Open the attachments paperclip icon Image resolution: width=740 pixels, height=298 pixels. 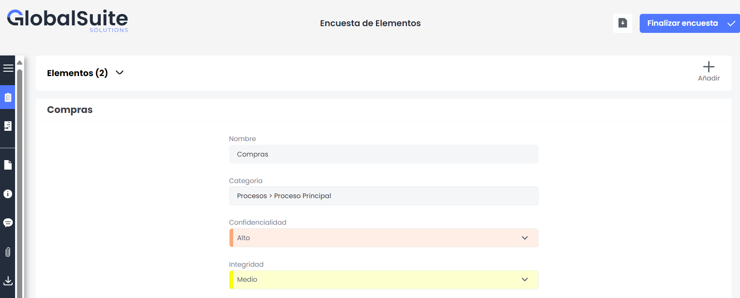coord(8,252)
